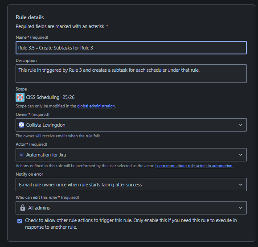Click the chevron in the All admins field

[241, 208]
